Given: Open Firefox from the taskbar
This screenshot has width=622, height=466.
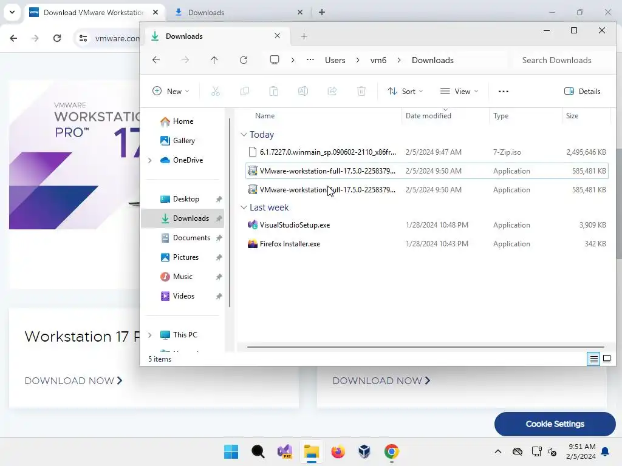Looking at the screenshot, I should click(338, 451).
